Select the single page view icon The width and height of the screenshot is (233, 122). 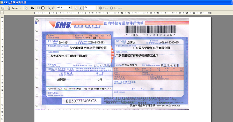(x=38, y=8)
